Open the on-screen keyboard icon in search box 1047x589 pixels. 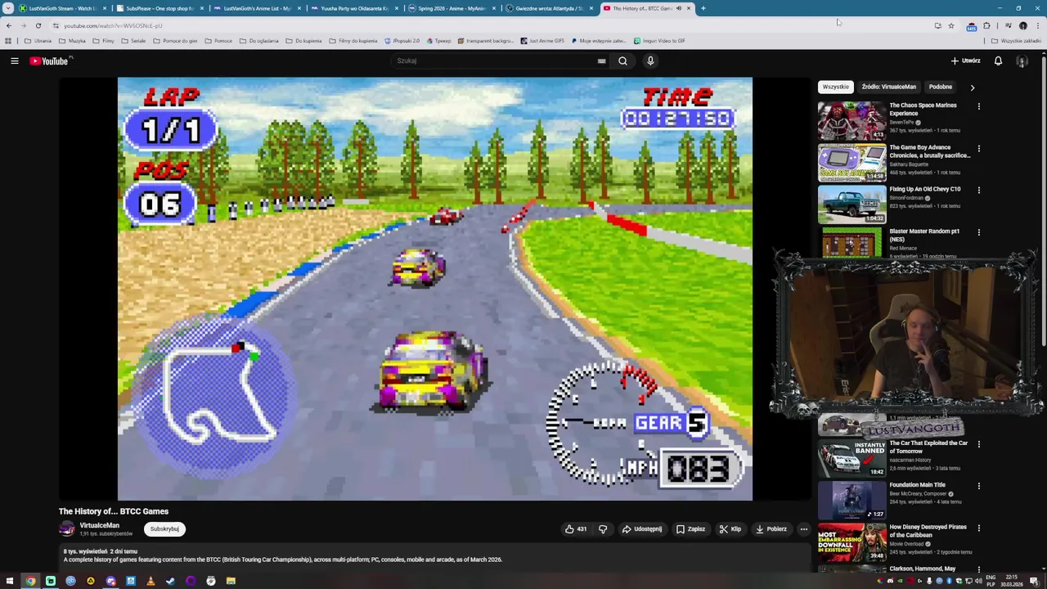(x=601, y=61)
